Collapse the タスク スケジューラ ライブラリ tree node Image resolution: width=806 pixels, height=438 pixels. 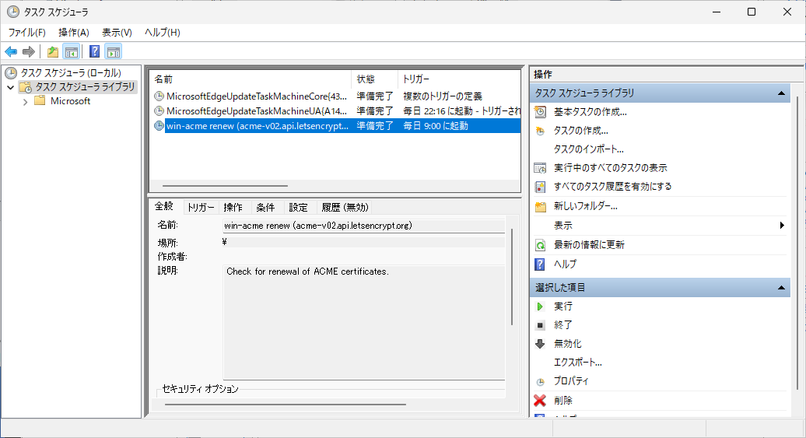10,87
